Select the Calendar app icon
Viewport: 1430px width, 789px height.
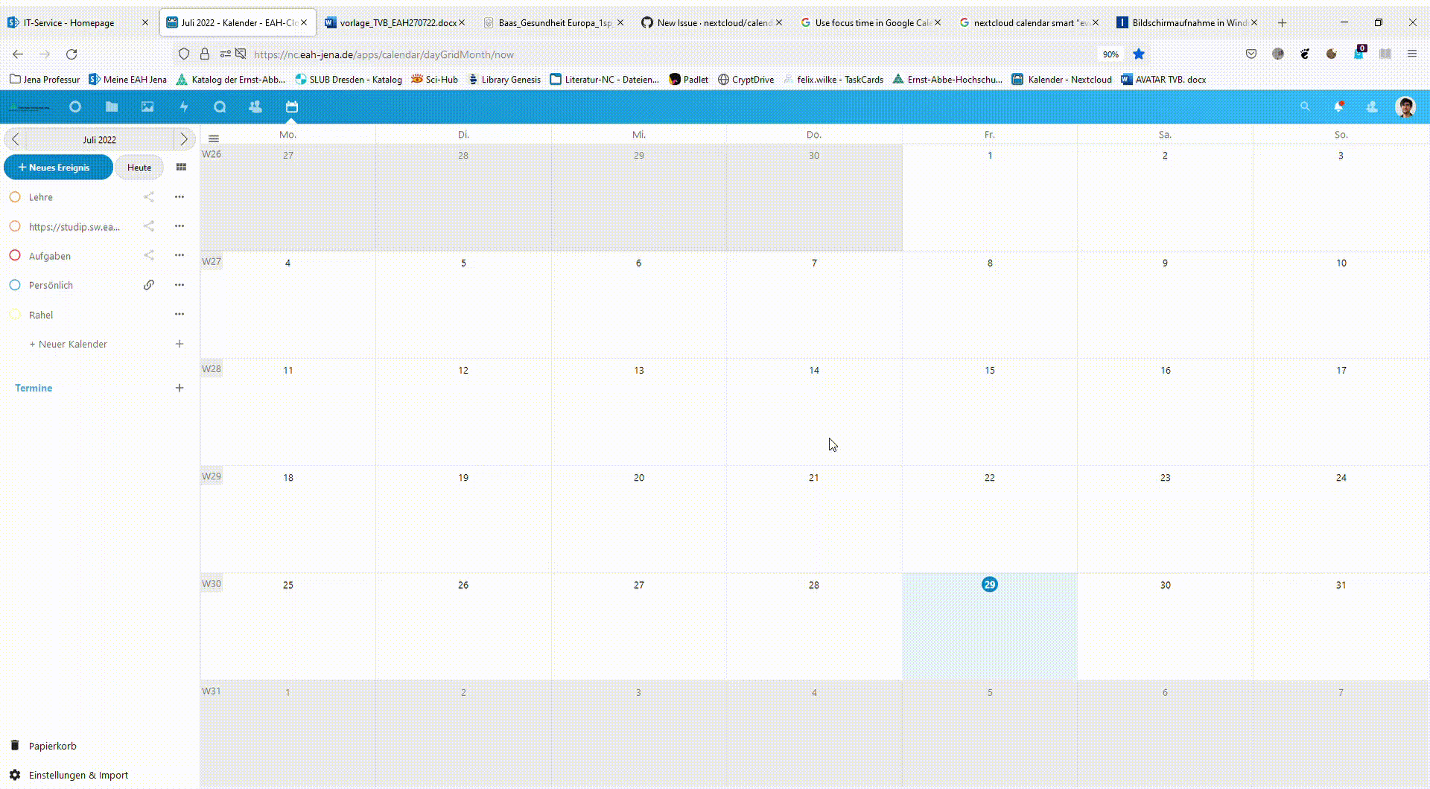291,106
